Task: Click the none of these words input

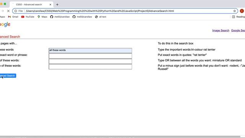Action: pos(90,67)
